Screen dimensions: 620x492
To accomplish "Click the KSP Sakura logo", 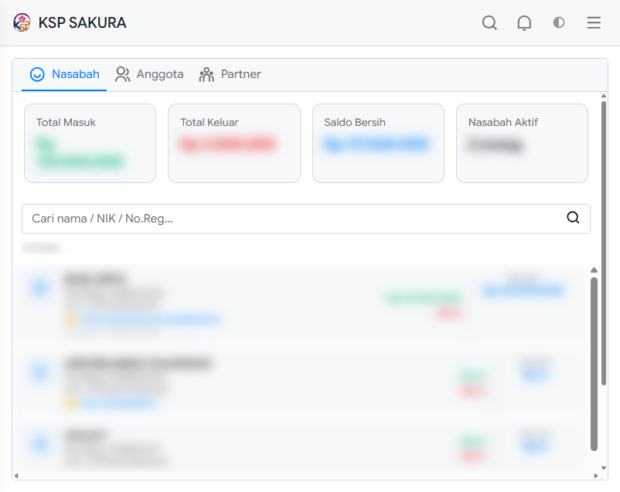I will (22, 22).
